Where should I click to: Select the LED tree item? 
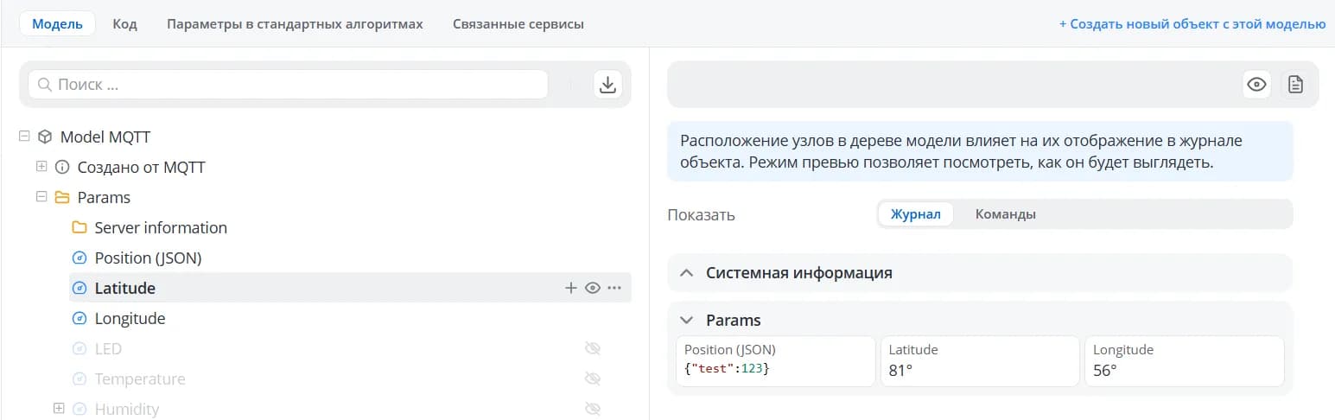coord(108,348)
